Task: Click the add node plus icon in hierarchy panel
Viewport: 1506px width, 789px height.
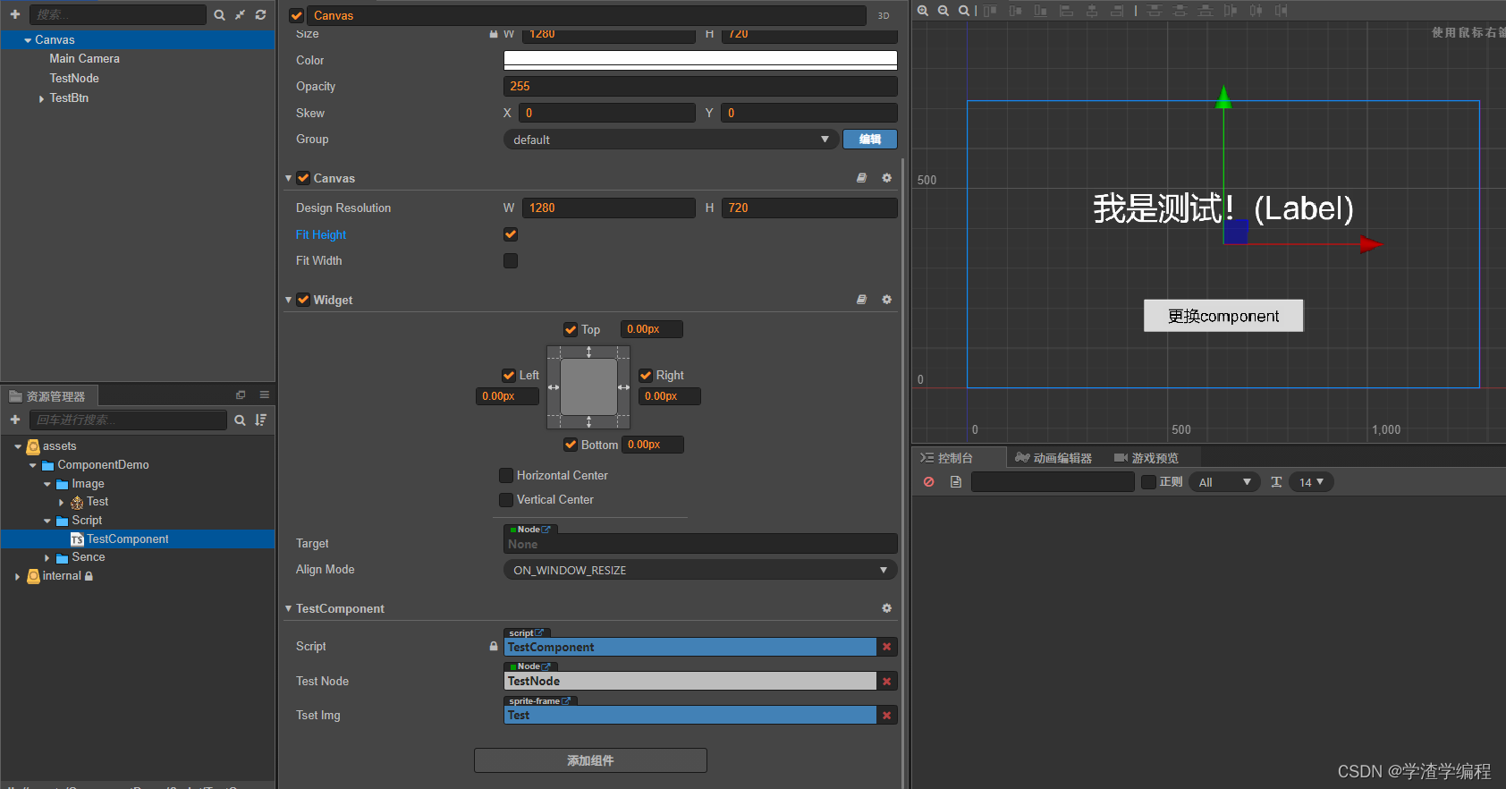Action: (x=15, y=14)
